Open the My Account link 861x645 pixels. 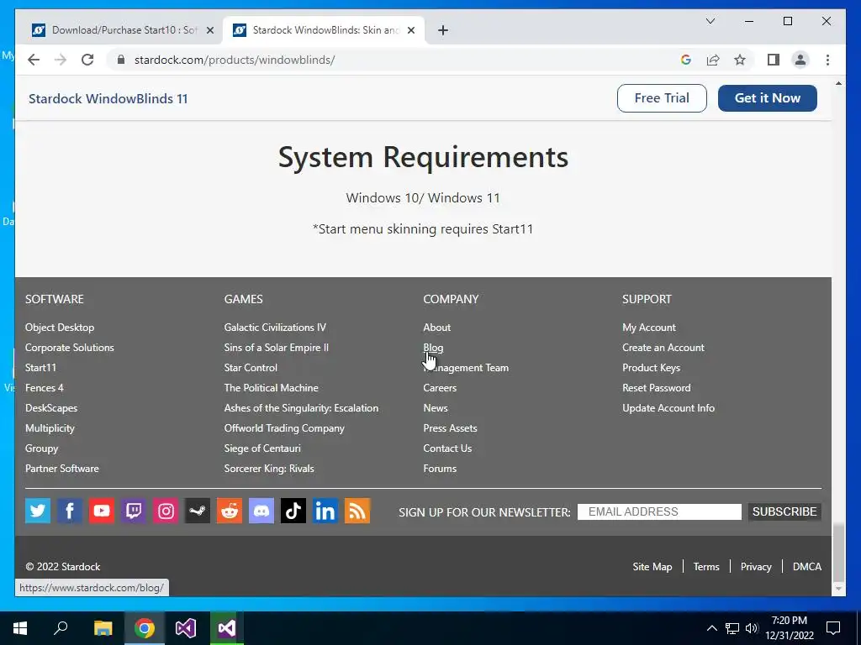pos(649,328)
